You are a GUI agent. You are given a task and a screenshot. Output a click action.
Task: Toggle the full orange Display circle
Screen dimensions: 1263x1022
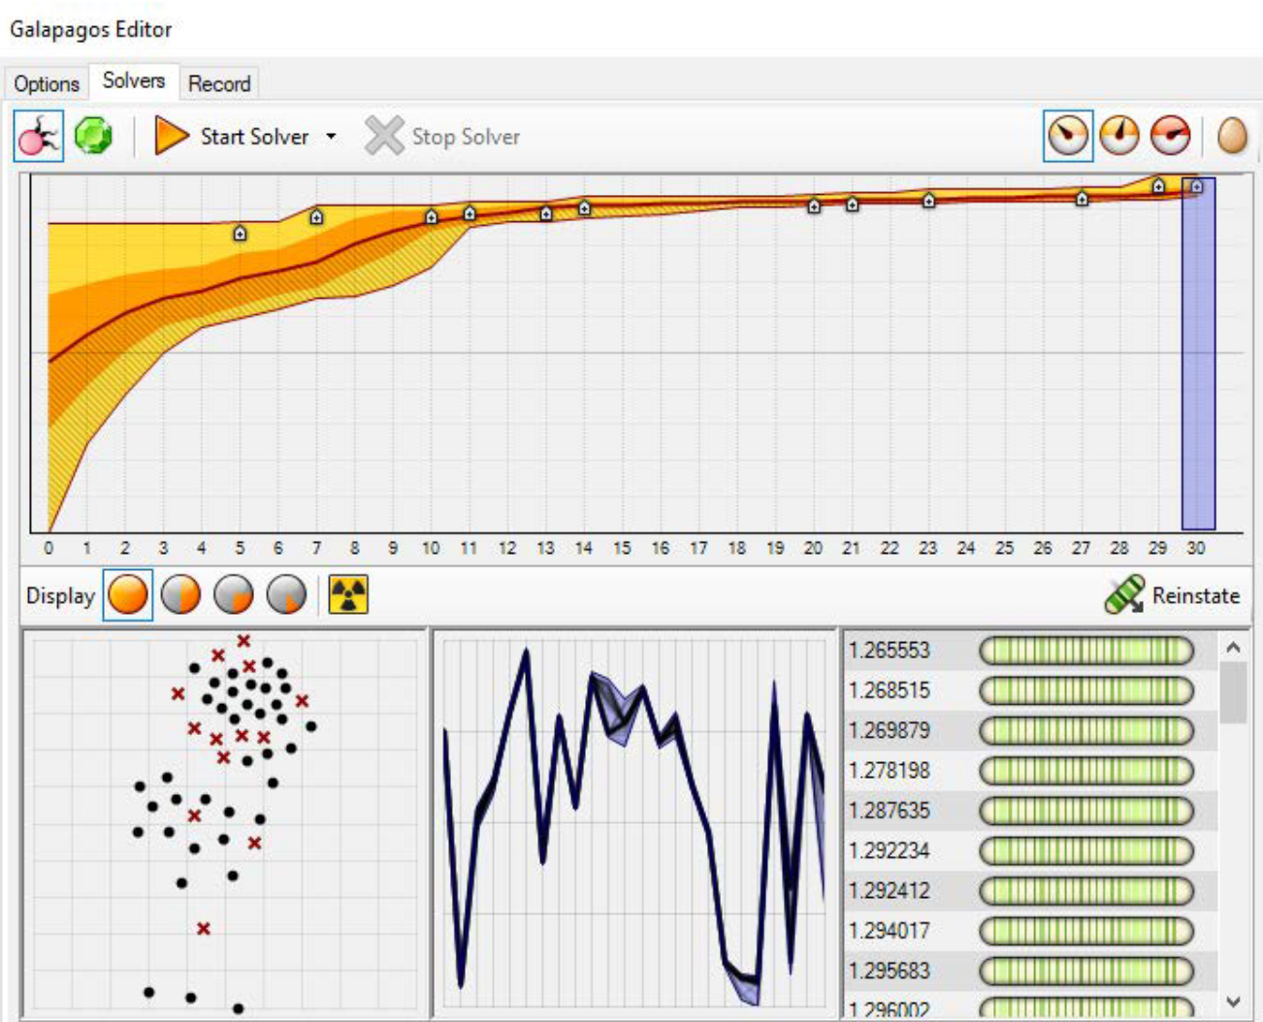128,595
